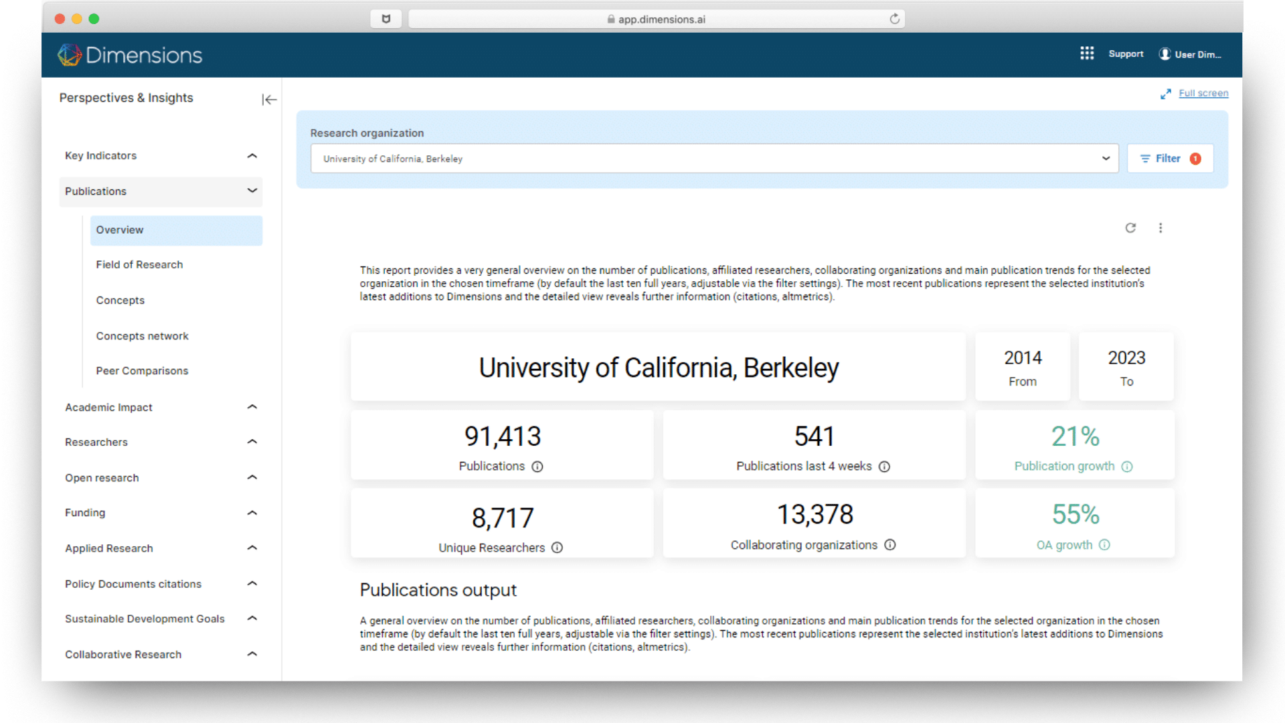Click the Filter button
Image resolution: width=1285 pixels, height=723 pixels.
pos(1169,159)
